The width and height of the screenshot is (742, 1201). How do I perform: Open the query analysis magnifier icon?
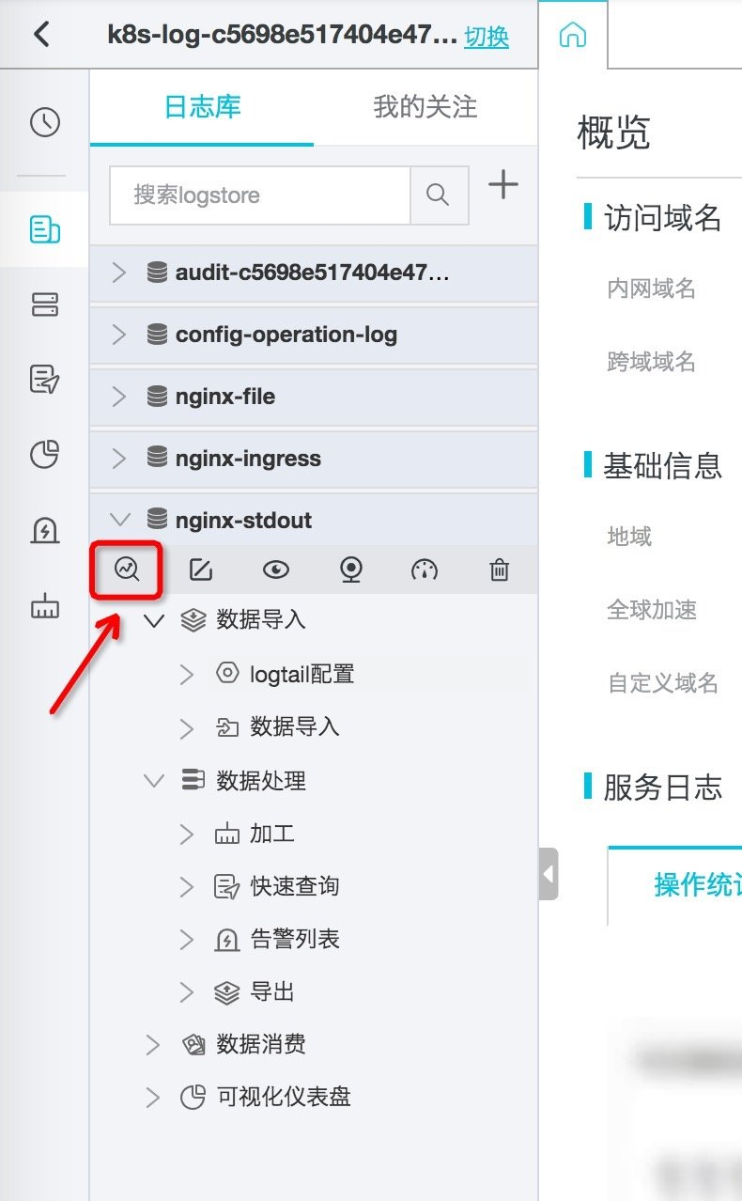(127, 569)
